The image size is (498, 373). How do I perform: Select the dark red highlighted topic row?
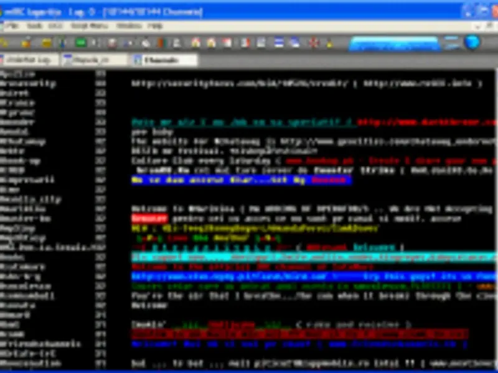pos(300,334)
